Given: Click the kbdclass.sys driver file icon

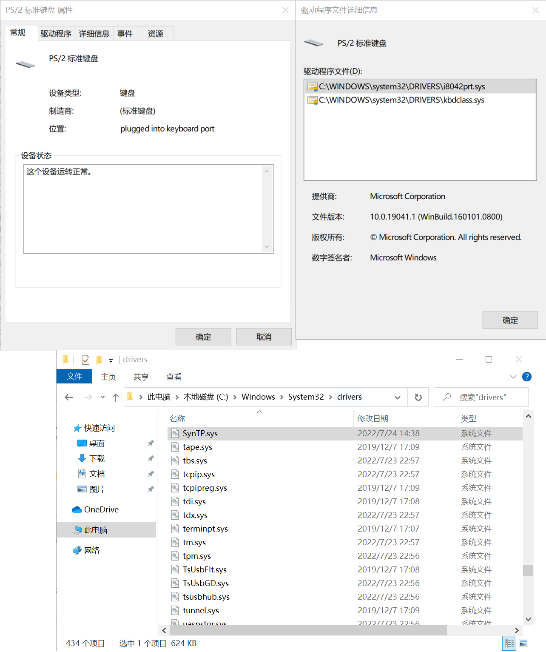Looking at the screenshot, I should [x=313, y=100].
